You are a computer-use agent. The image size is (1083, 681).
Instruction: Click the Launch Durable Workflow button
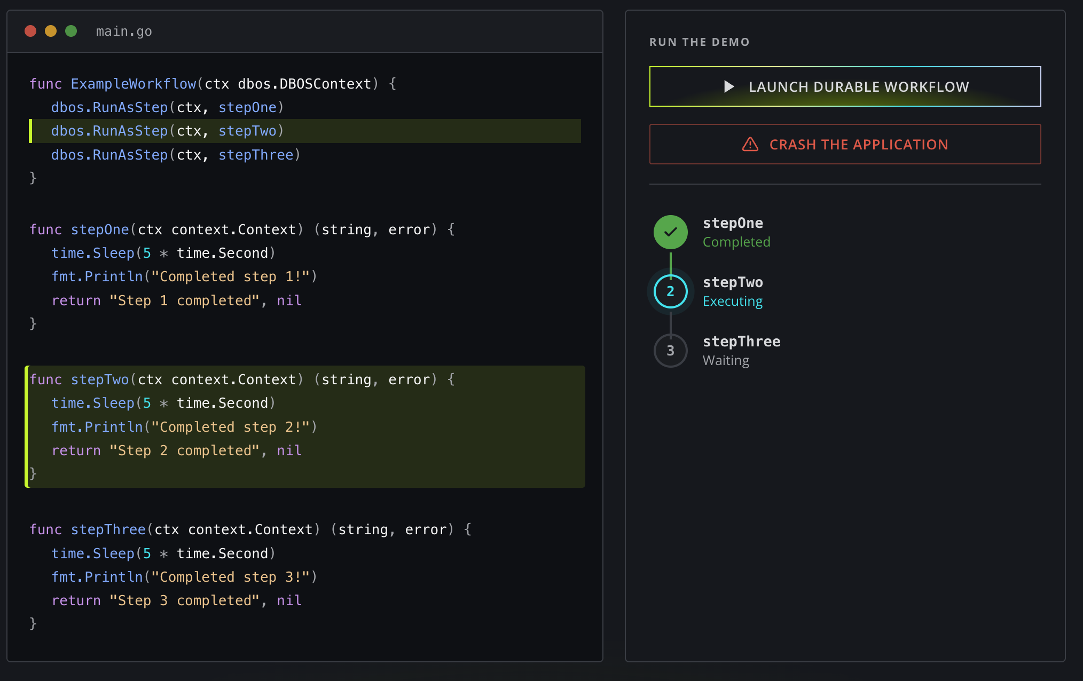(845, 86)
